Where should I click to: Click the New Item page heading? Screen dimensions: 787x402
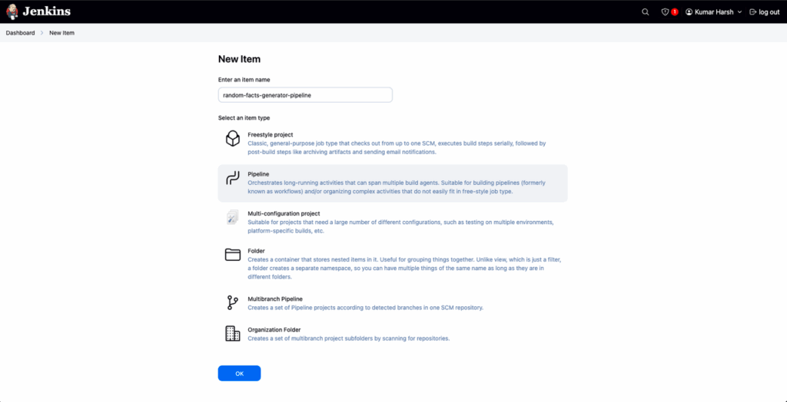[240, 59]
